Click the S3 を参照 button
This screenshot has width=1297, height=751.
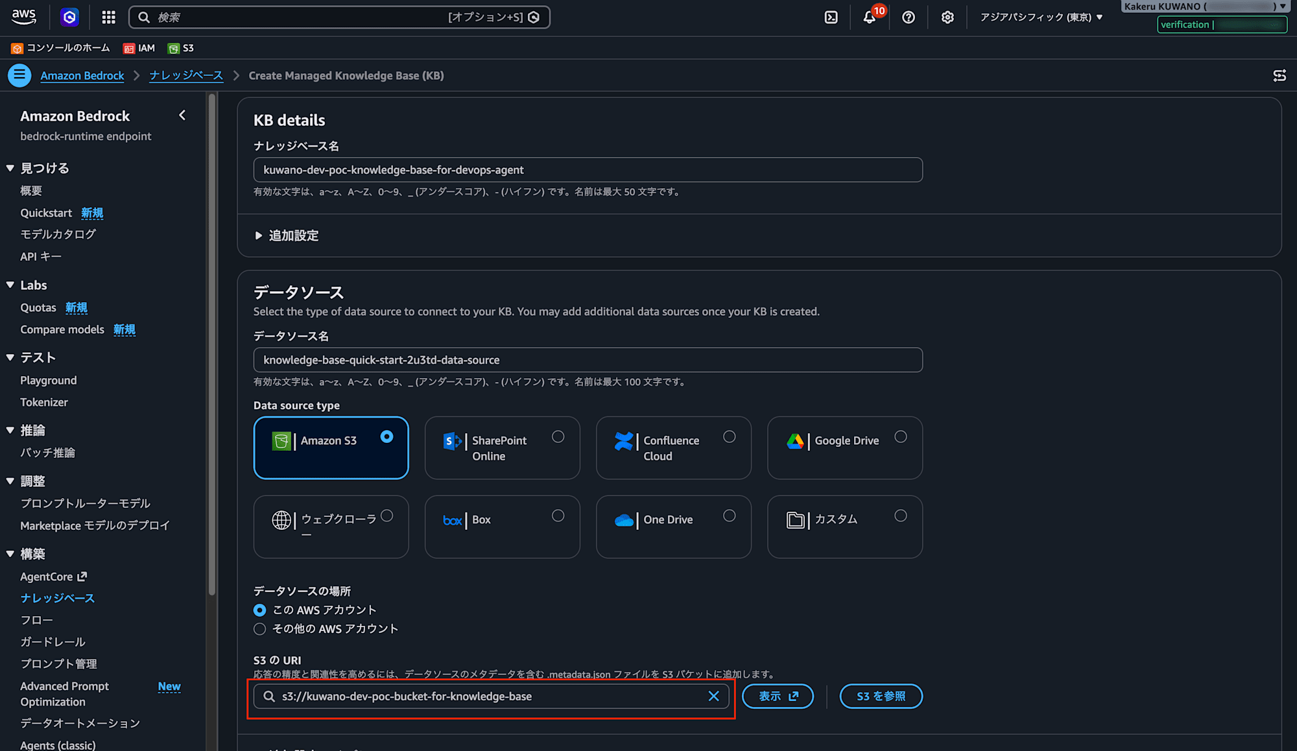(881, 697)
